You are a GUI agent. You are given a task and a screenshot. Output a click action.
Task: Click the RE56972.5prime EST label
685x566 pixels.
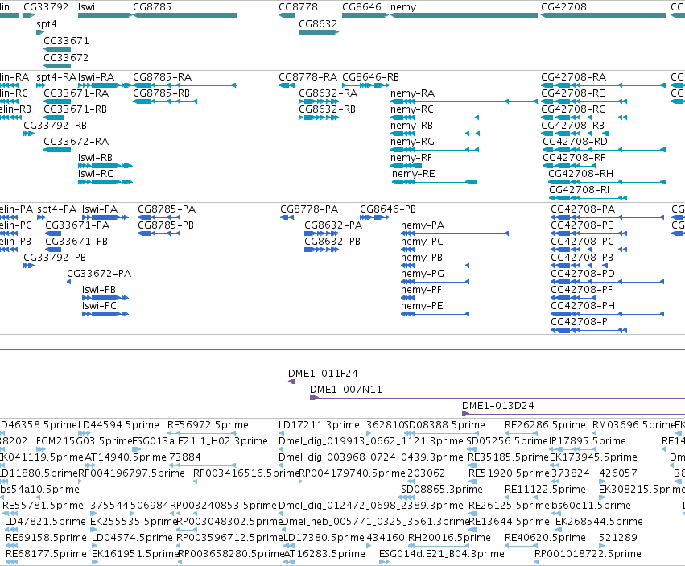pyautogui.click(x=208, y=425)
